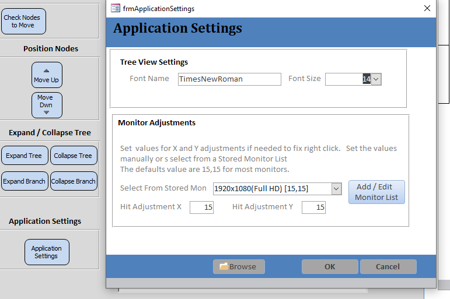Click the Font Size value box showing 14
The height and width of the screenshot is (299, 450).
[x=348, y=79]
